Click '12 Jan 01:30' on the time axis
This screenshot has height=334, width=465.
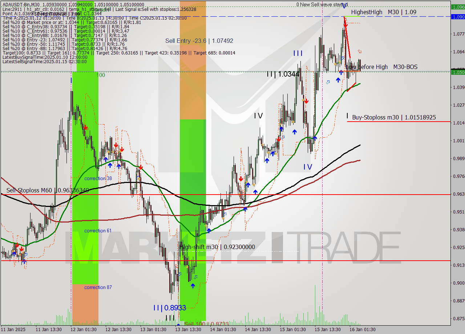[83, 329]
